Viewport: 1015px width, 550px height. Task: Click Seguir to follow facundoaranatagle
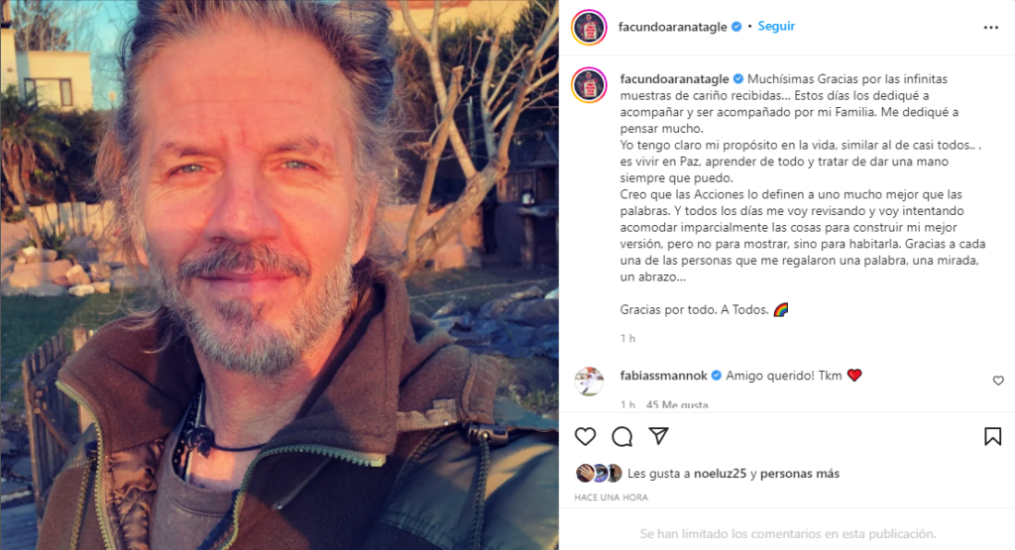pos(776,27)
